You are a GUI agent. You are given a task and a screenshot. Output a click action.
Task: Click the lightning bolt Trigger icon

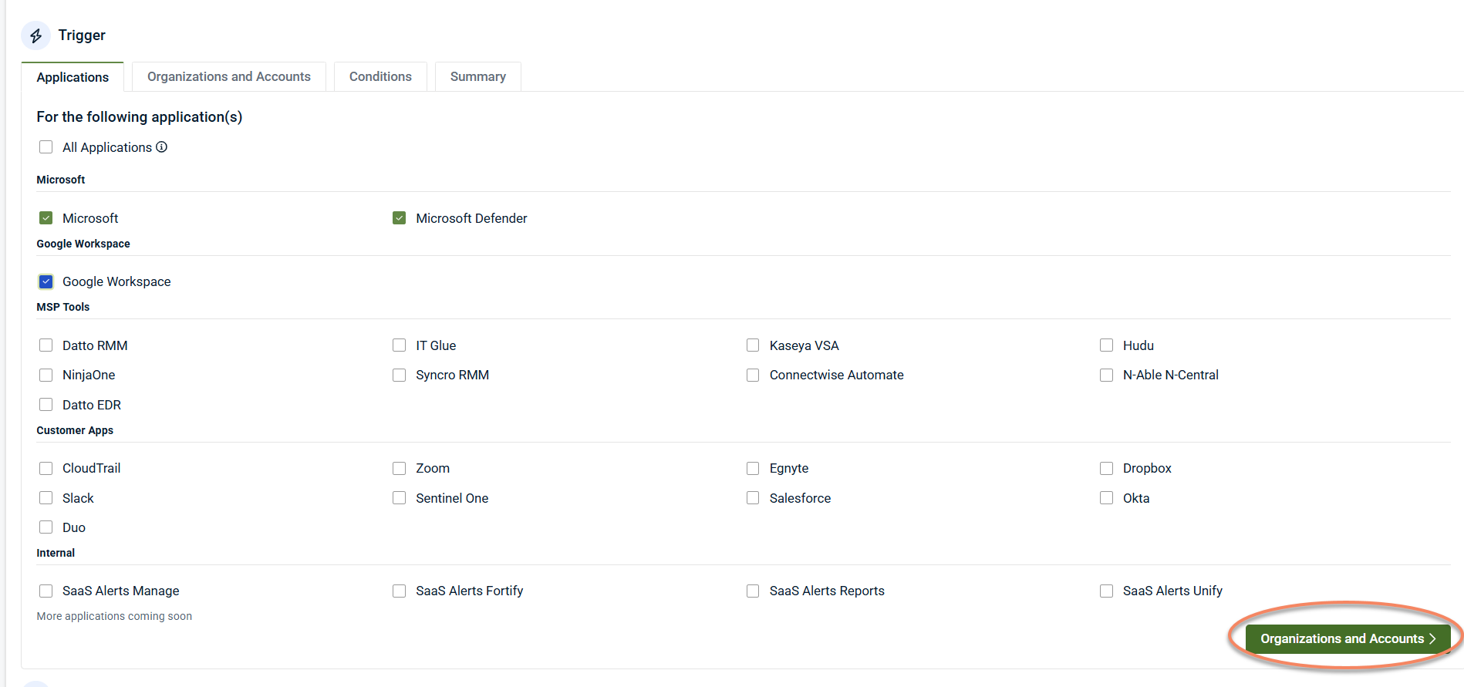coord(35,35)
